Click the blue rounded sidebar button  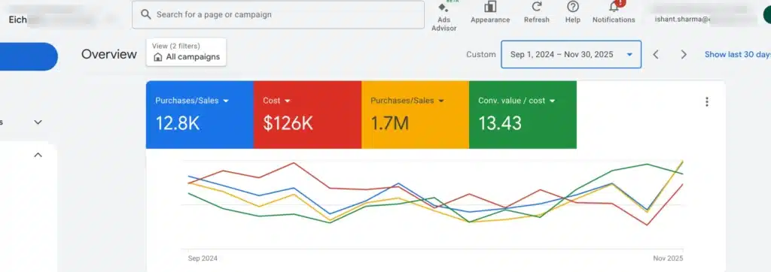pyautogui.click(x=29, y=56)
